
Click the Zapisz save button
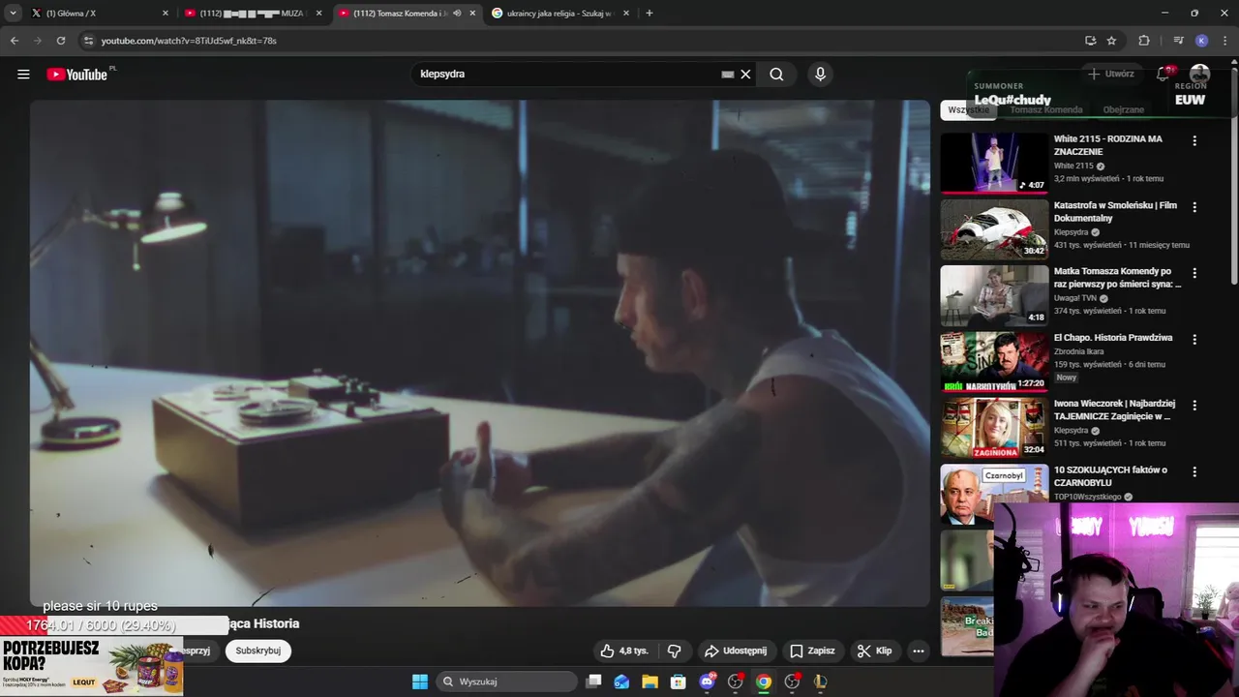[812, 651]
